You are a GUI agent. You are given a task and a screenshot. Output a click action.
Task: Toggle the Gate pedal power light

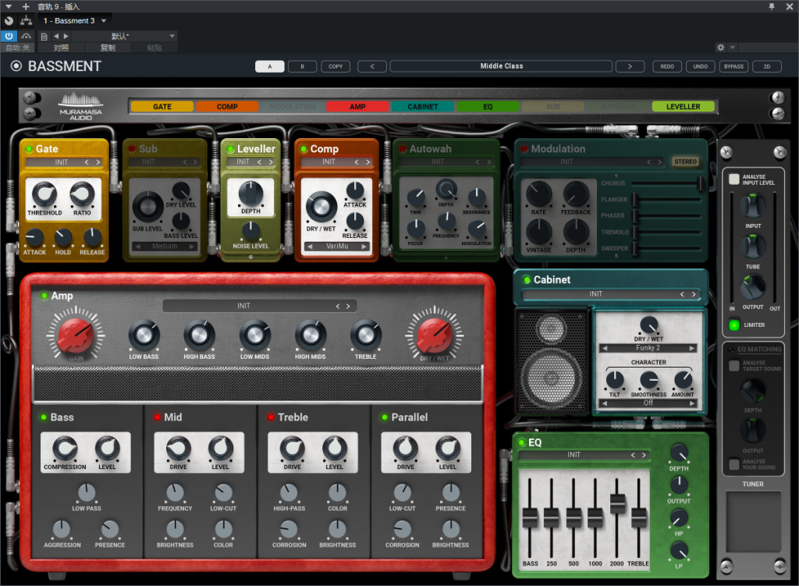pos(29,149)
